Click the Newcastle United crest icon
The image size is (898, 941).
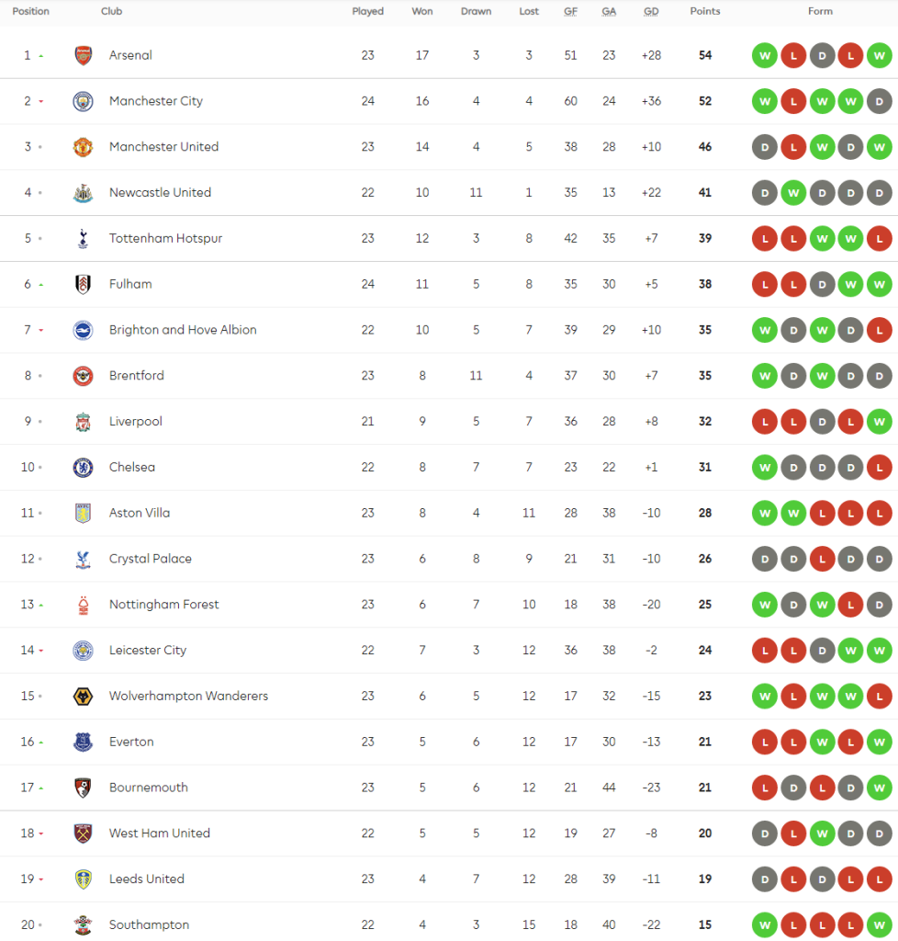point(84,193)
